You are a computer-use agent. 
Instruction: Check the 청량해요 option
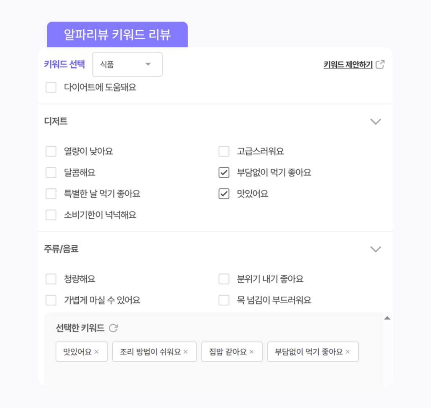tap(51, 278)
